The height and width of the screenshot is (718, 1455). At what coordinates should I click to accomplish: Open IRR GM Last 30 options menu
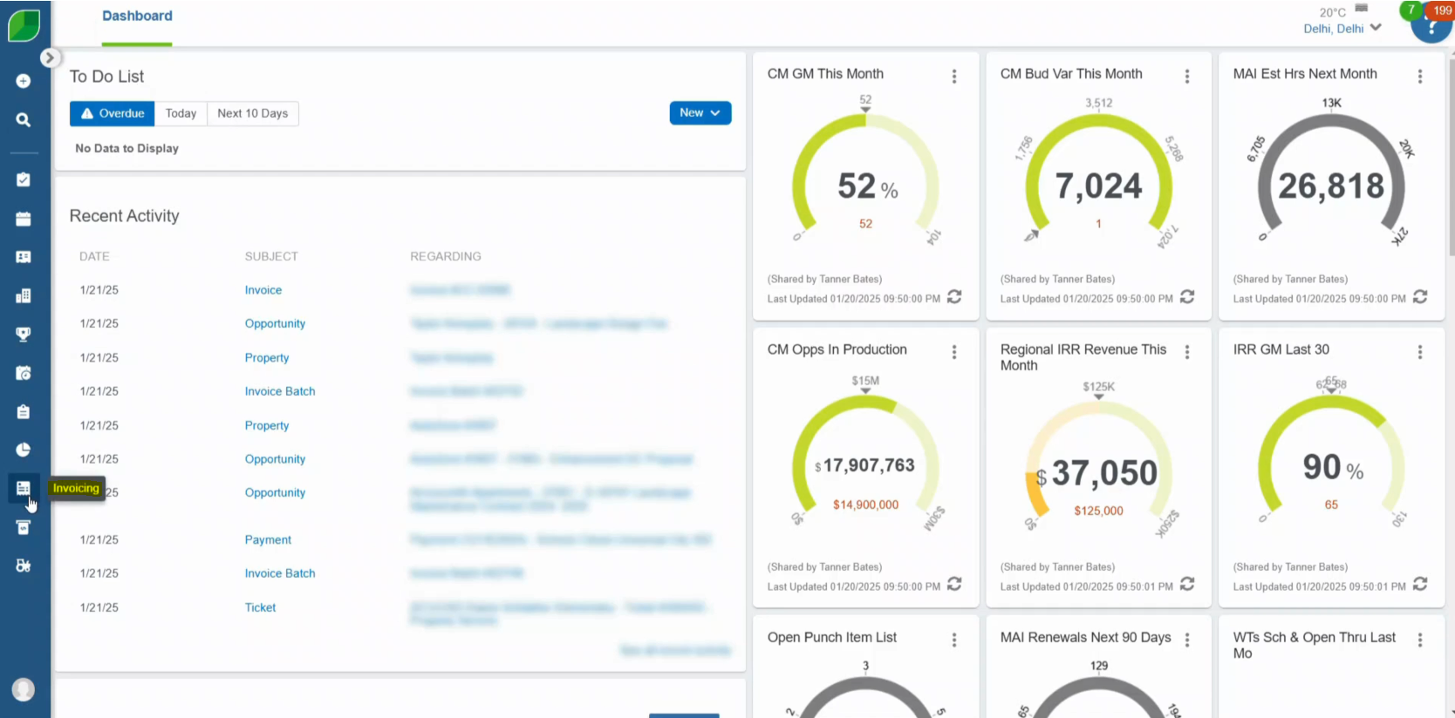[x=1420, y=352]
